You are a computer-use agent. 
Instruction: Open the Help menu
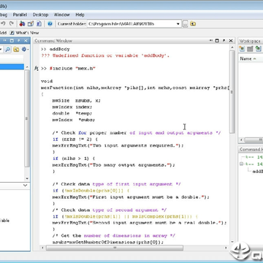tap(80, 15)
